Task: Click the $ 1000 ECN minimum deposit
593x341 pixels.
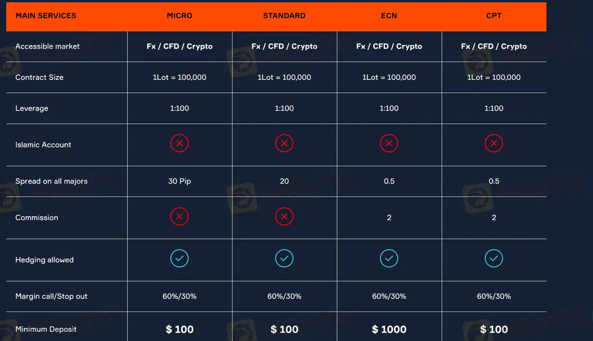Action: pos(389,329)
